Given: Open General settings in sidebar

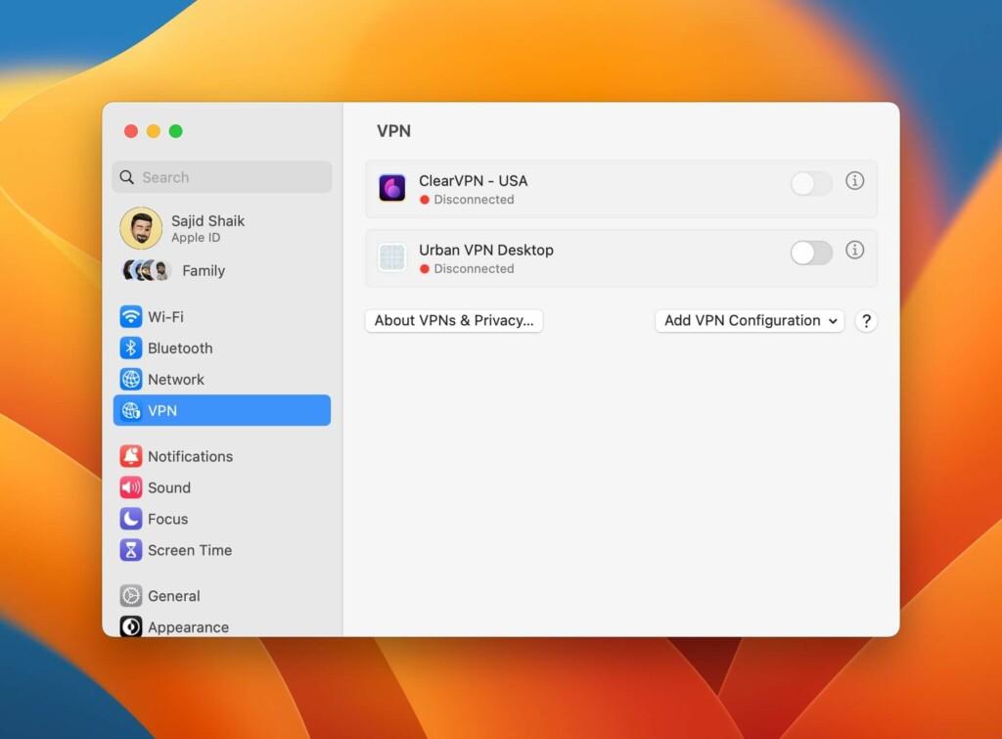Looking at the screenshot, I should click(173, 596).
